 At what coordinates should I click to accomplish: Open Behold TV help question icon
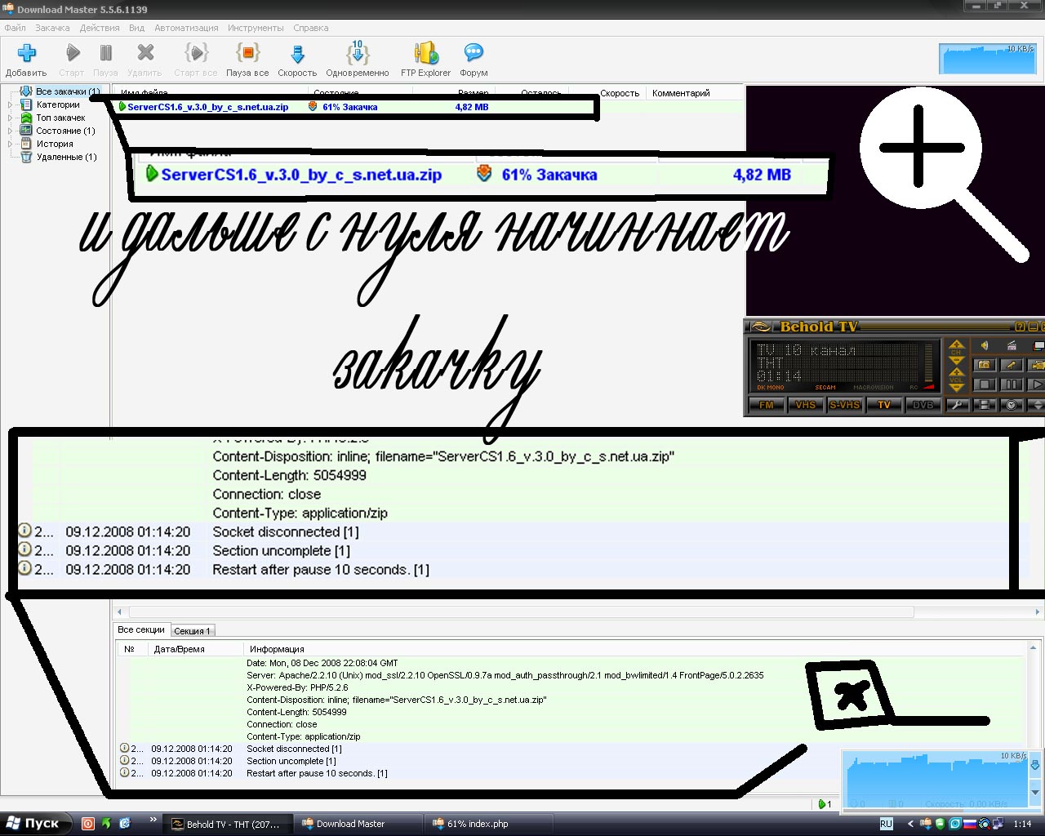coord(1020,327)
